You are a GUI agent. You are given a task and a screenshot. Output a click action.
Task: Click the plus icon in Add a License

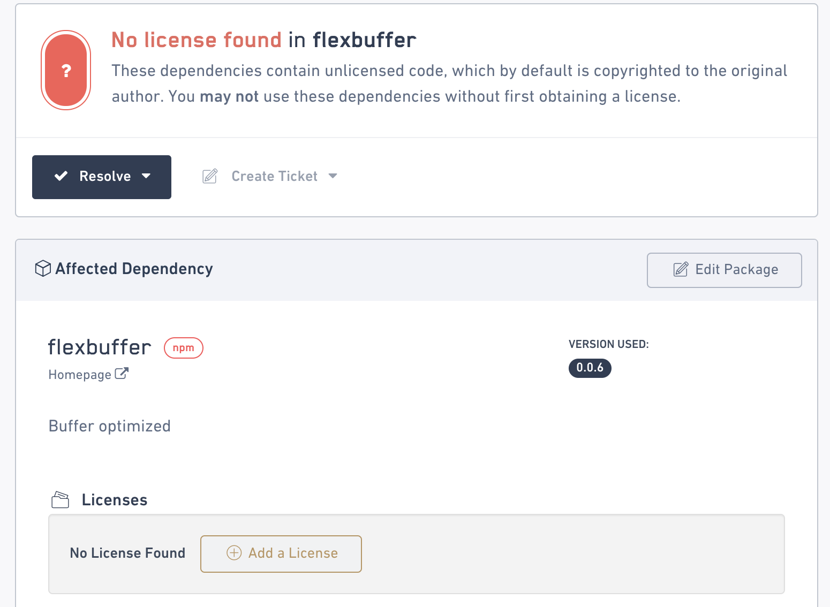pyautogui.click(x=235, y=553)
